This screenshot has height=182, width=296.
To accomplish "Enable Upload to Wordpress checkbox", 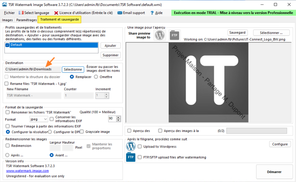I will pos(140,146).
